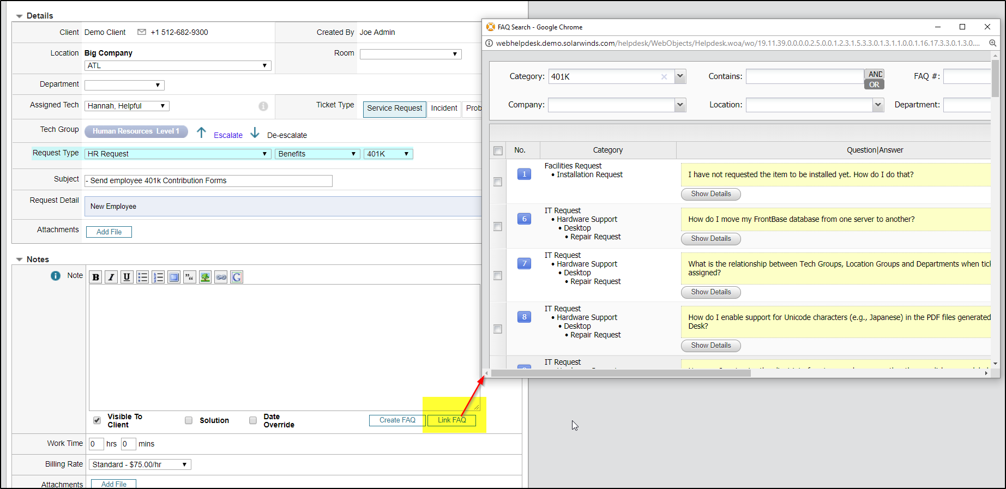Insert an image using the tree picture icon
The image size is (1006, 489).
[205, 277]
